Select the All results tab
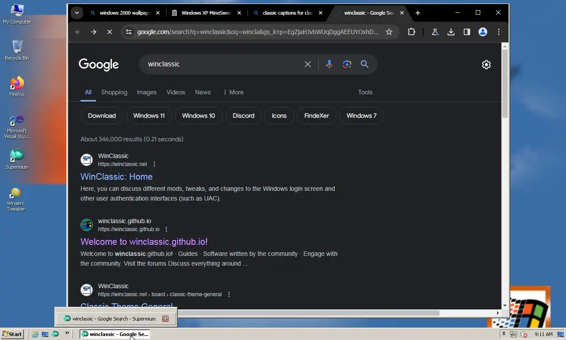Screen dimensions: 566x340 click(88, 92)
